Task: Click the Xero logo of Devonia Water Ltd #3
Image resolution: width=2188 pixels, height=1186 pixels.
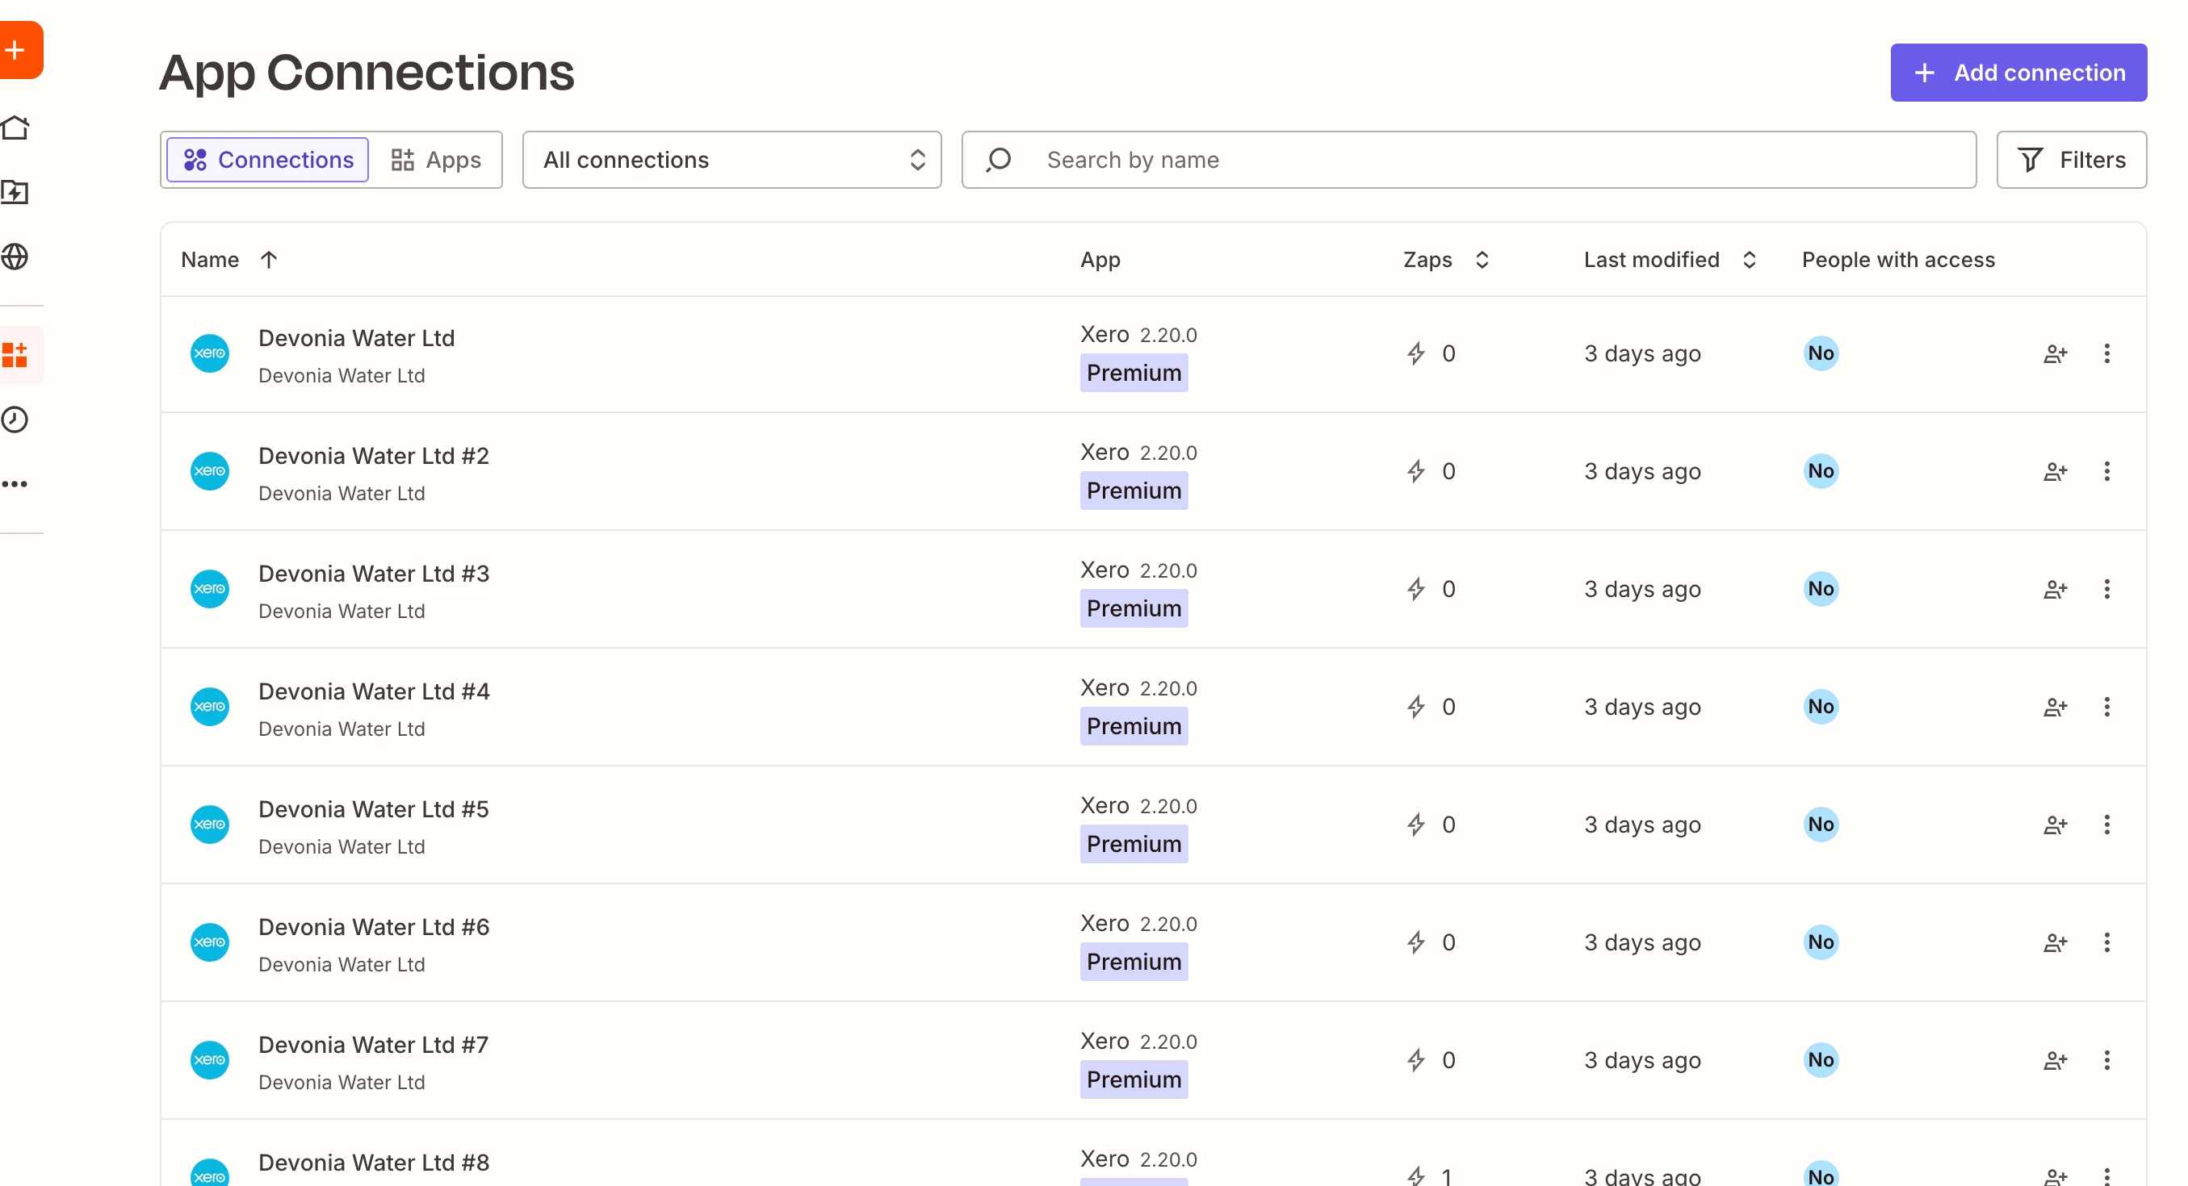Action: pyautogui.click(x=210, y=589)
